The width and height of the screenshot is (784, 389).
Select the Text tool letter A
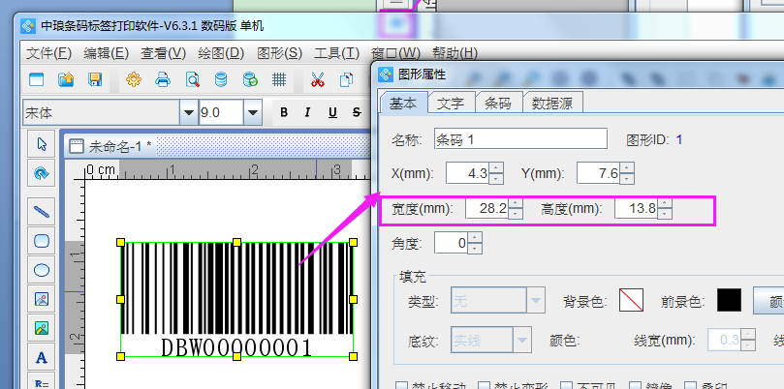[x=42, y=357]
